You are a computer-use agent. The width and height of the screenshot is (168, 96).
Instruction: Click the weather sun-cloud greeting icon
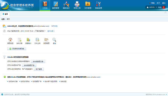pos(4,26)
